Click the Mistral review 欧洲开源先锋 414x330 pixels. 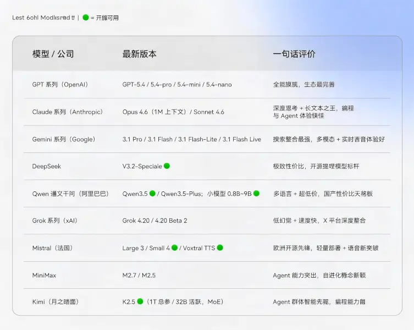pos(326,248)
